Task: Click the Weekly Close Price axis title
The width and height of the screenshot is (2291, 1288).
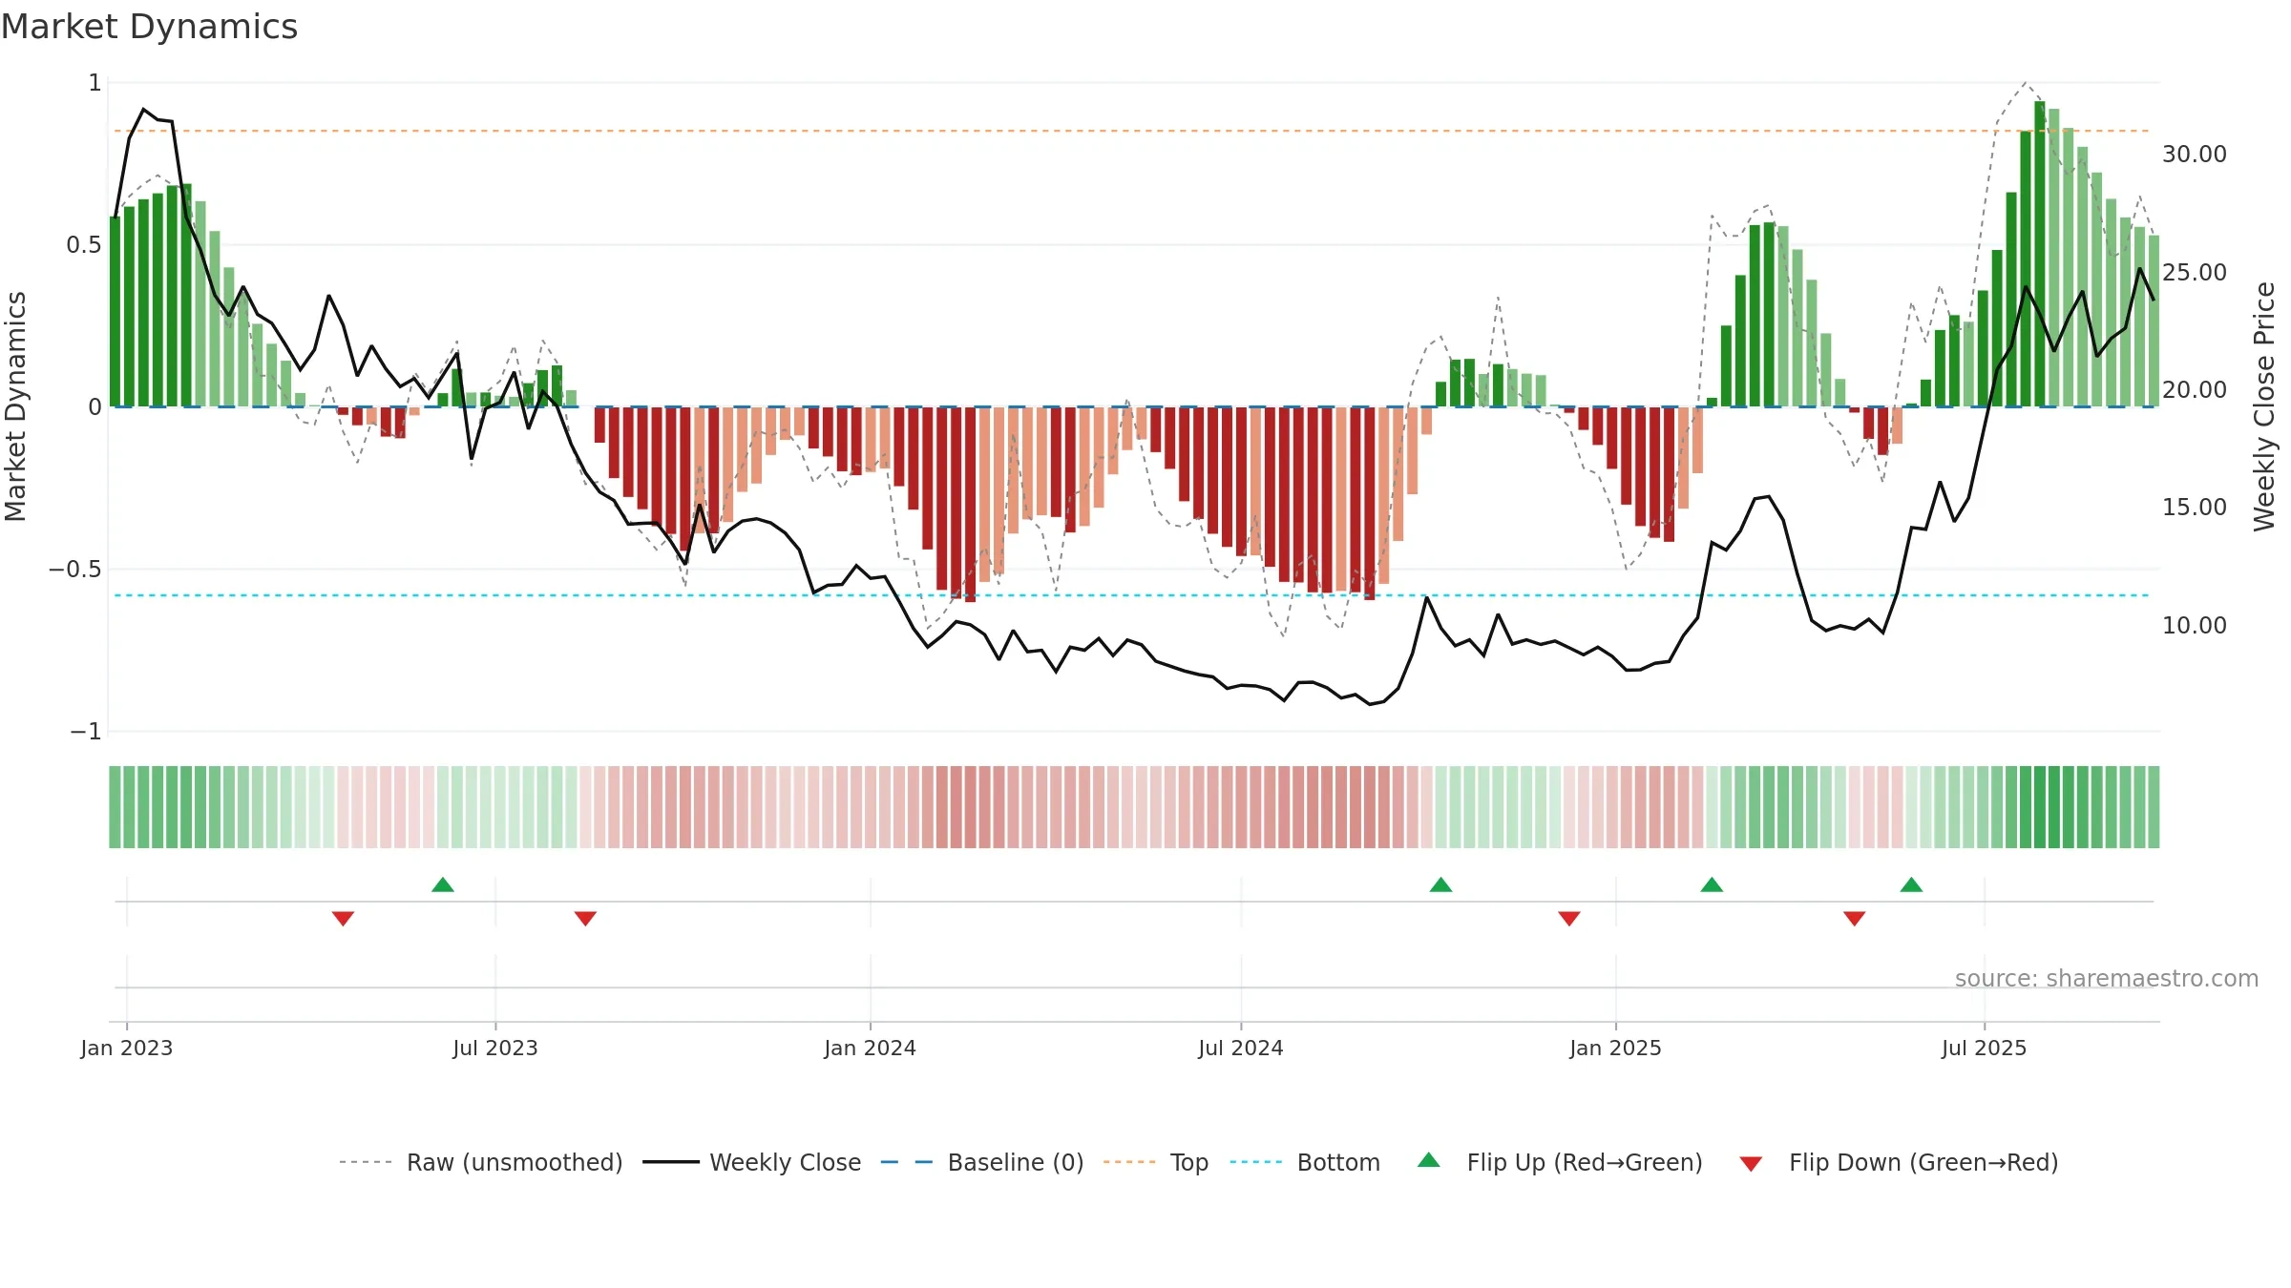Action: [2264, 406]
